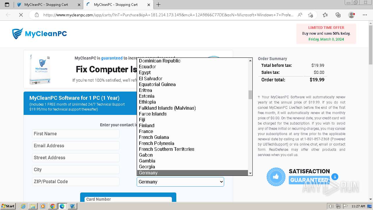
Task: Click the thumbs-up satisfaction badge
Action: (x=276, y=177)
